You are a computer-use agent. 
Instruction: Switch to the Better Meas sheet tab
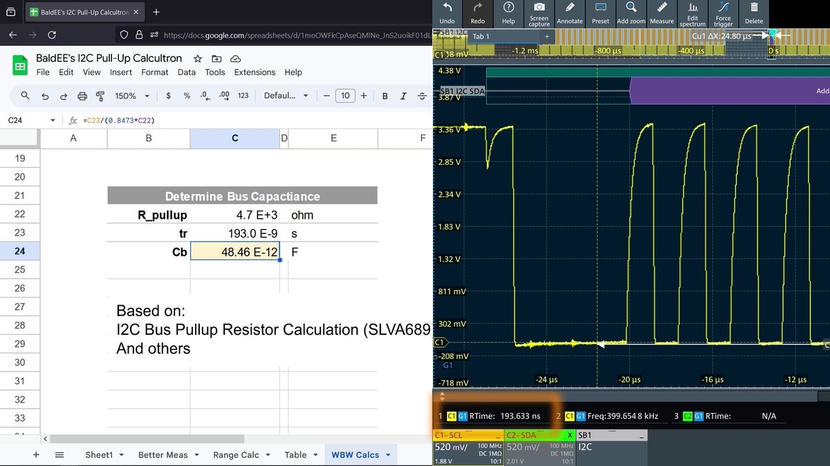(x=163, y=455)
